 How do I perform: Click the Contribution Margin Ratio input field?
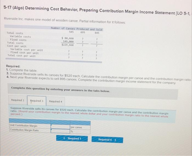click(60, 131)
